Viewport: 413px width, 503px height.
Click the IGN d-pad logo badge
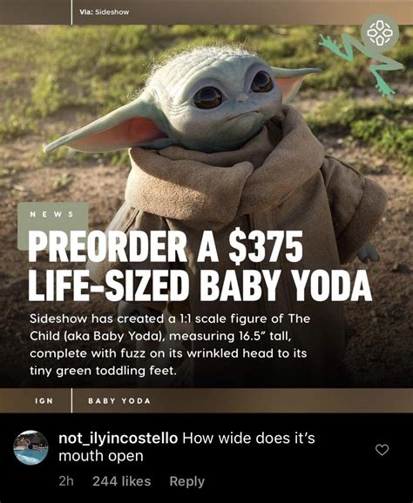380,33
